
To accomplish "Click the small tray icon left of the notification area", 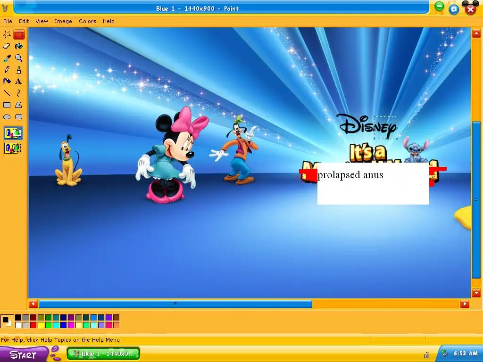I will 426,355.
